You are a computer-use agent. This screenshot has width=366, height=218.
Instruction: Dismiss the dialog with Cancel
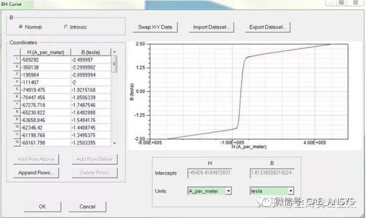click(x=87, y=207)
